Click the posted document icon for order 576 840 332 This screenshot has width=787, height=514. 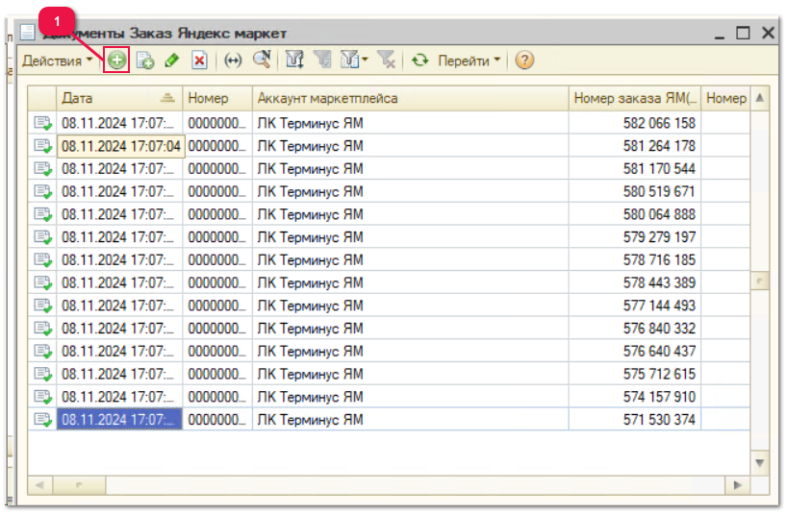(x=42, y=329)
